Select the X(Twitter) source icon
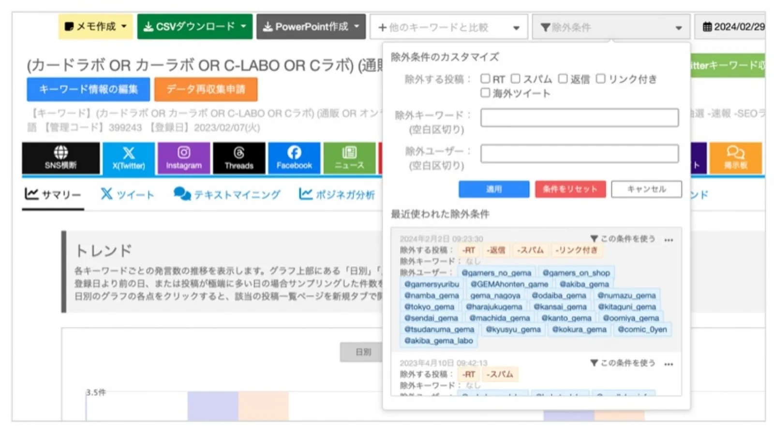The image size is (774, 430). [x=129, y=158]
